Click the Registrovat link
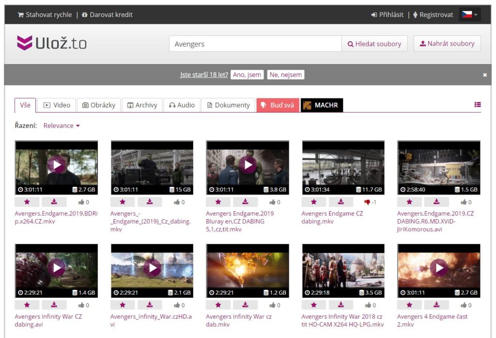The width and height of the screenshot is (496, 338). 433,15
